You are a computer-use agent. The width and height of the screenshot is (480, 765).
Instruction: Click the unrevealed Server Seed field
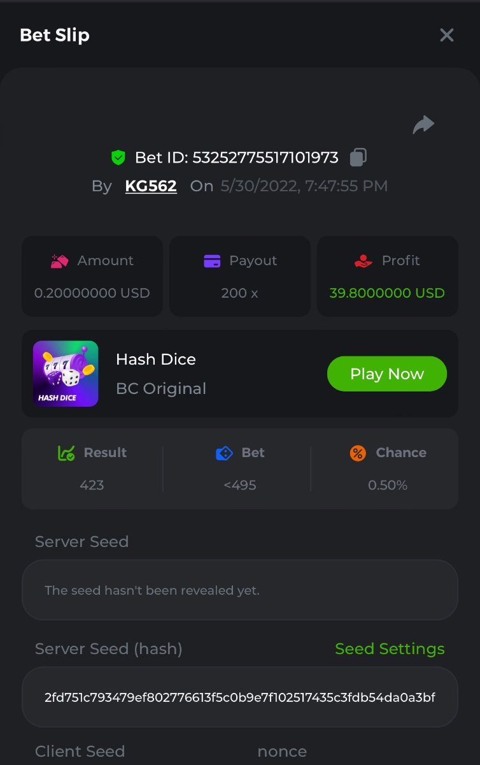[x=240, y=590]
